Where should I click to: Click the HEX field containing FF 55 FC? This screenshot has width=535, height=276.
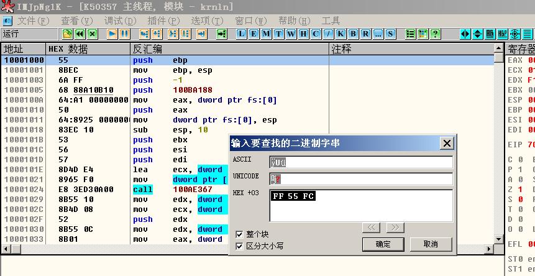tap(361, 206)
